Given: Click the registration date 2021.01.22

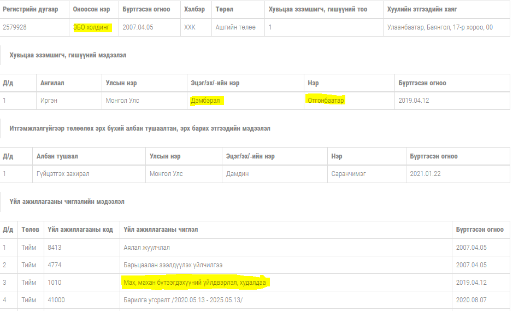Looking at the screenshot, I should [x=426, y=174].
